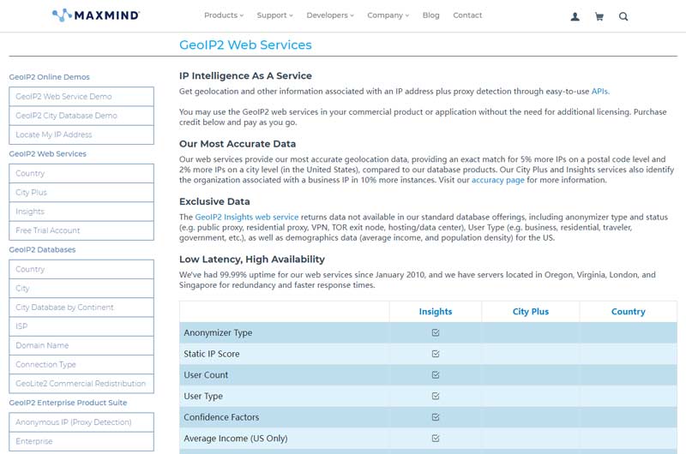Open the shopping cart icon
The width and height of the screenshot is (686, 454).
599,16
